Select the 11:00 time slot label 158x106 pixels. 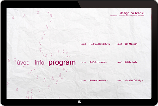[x=83, y=62]
